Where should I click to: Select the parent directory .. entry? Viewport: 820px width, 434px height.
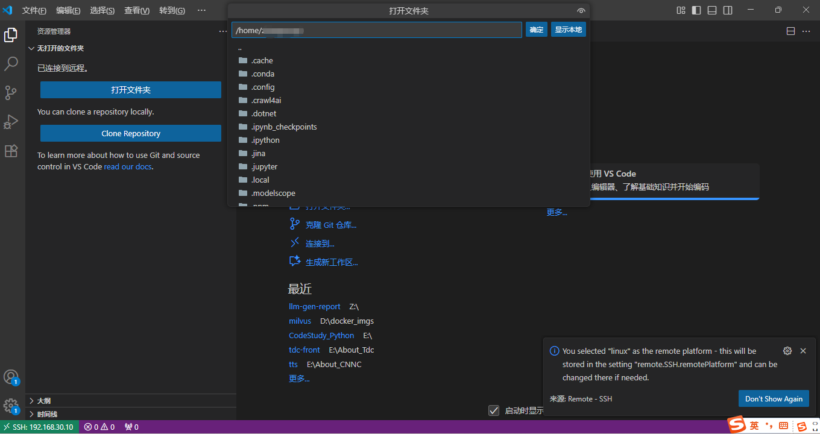tap(409, 47)
